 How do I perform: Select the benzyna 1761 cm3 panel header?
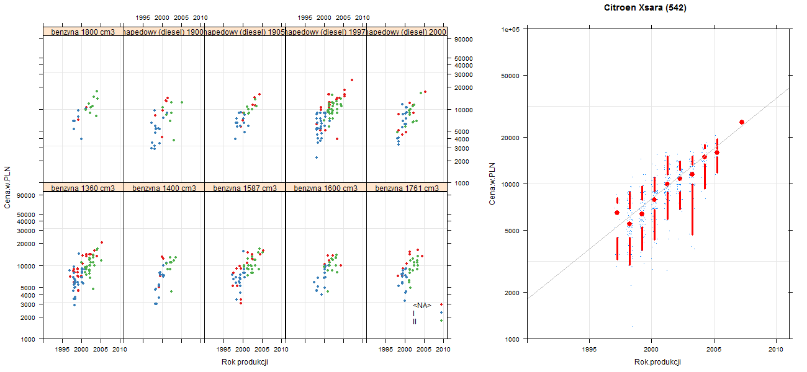pos(407,187)
